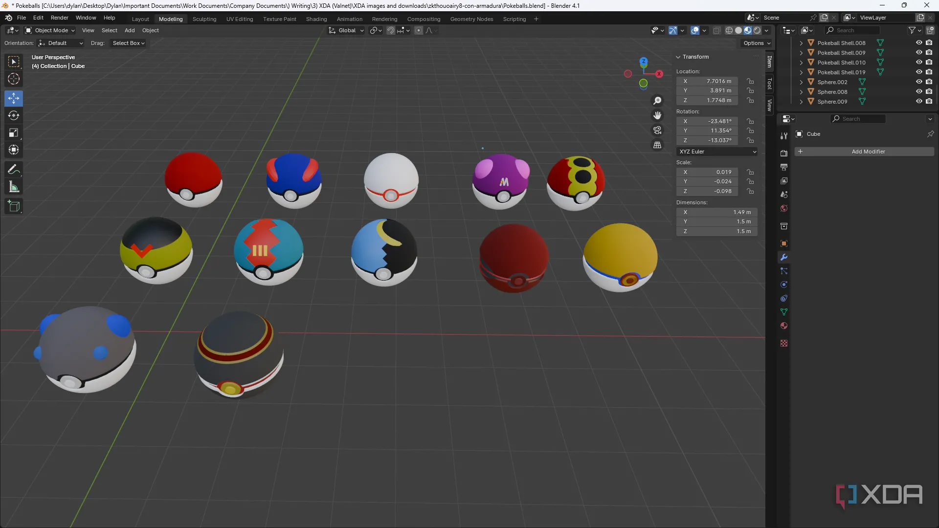Open the Collection properties tab
This screenshot has width=939, height=528.
784,226
